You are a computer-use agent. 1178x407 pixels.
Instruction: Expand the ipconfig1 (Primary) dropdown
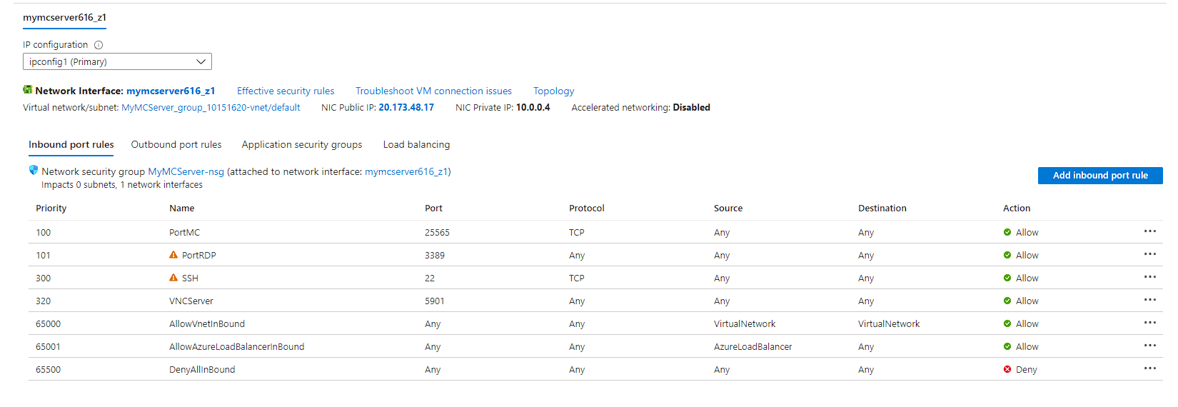(x=117, y=61)
